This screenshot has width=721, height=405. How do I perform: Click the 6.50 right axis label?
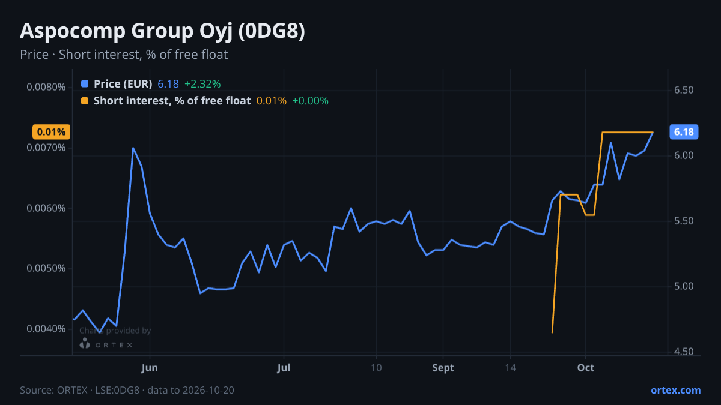click(684, 90)
